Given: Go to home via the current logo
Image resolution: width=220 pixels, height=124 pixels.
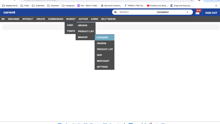Looking at the screenshot, I should (9, 12).
